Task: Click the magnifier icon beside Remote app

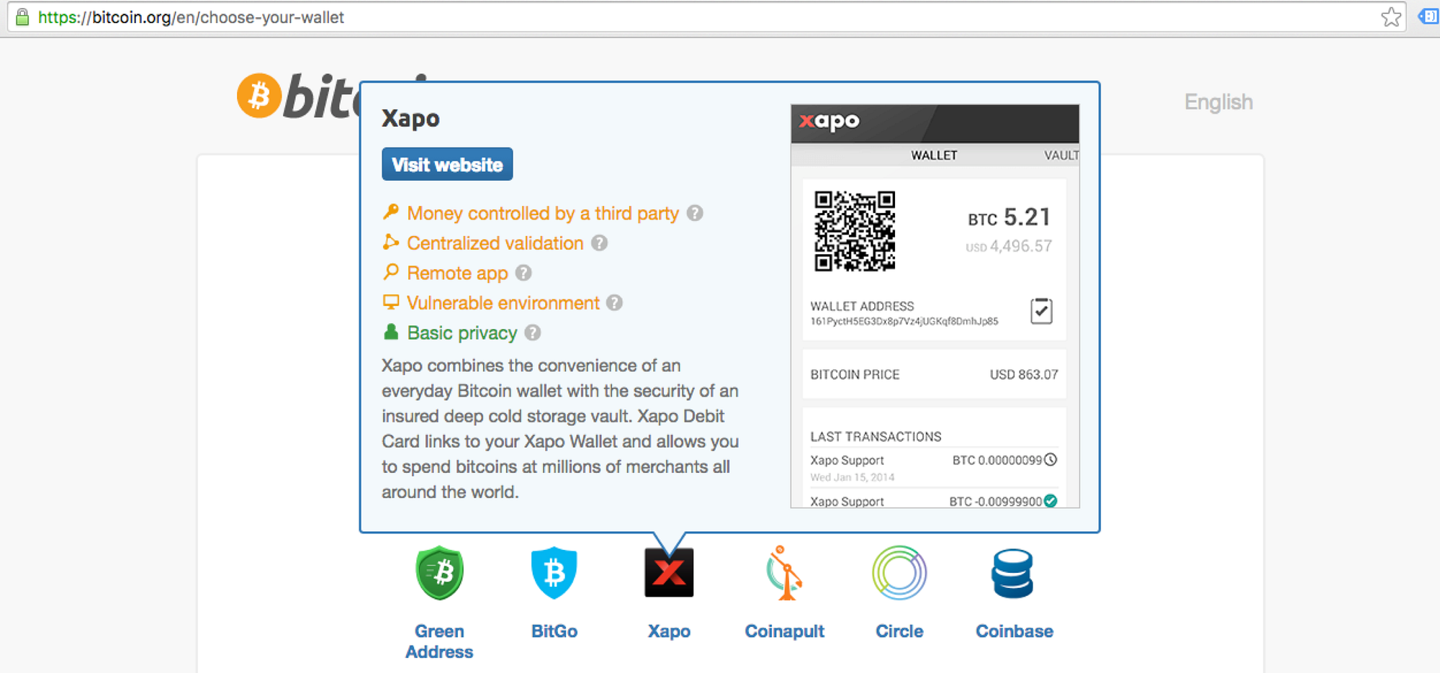Action: (391, 271)
